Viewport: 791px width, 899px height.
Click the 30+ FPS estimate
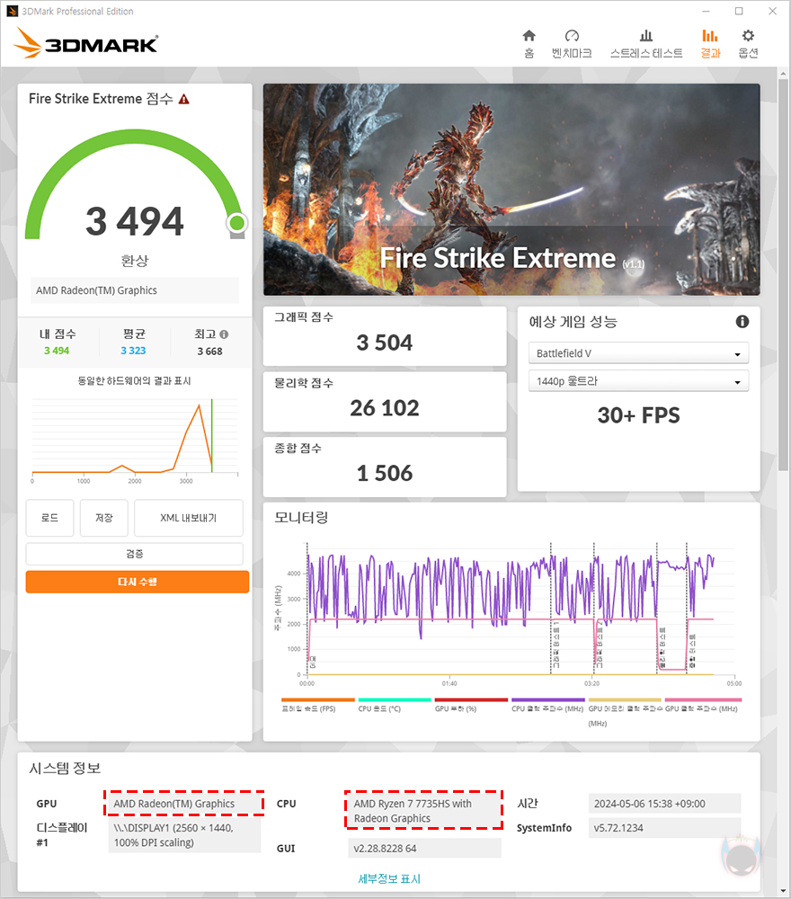click(x=638, y=415)
